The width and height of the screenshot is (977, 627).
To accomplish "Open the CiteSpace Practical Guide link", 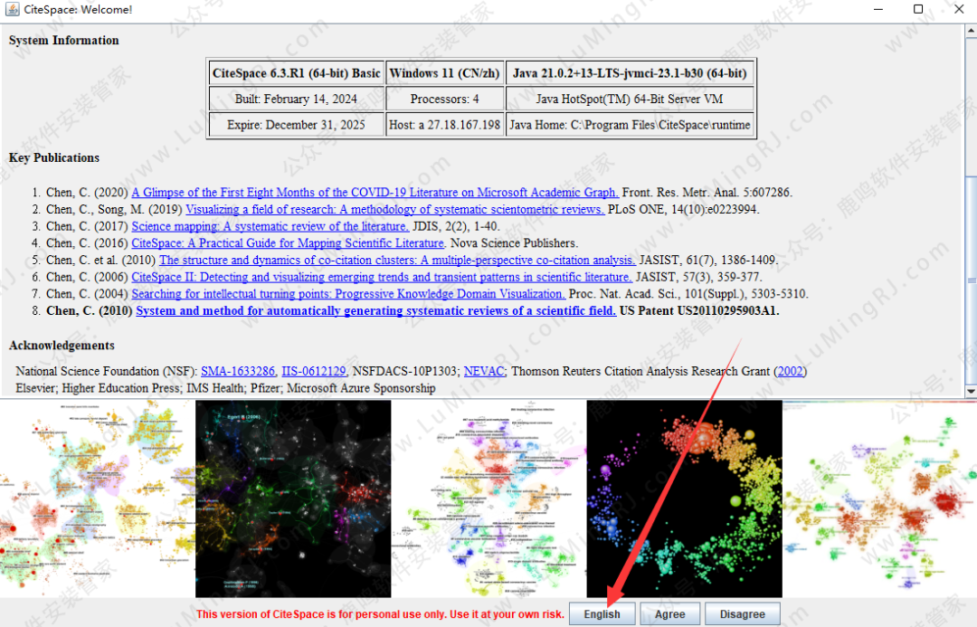I will point(287,243).
